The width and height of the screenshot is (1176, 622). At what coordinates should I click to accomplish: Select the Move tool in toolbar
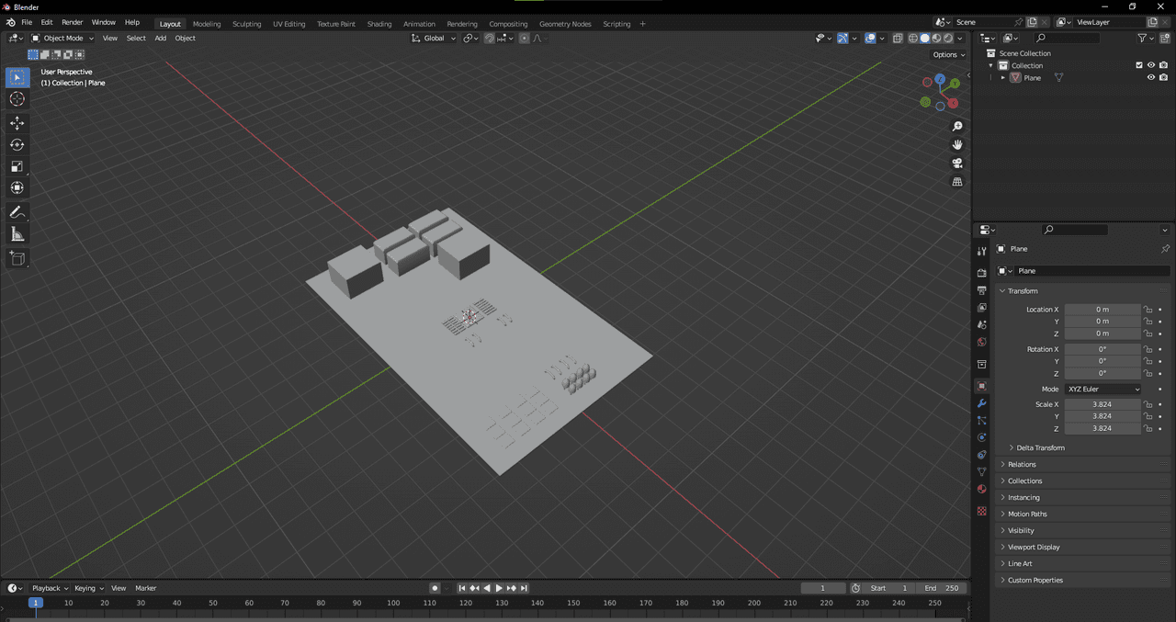click(x=17, y=123)
